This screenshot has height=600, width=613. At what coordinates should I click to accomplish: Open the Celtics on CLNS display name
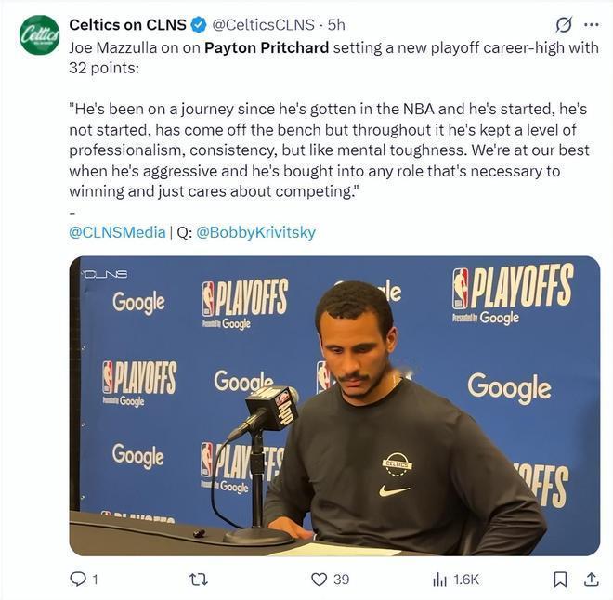(127, 25)
